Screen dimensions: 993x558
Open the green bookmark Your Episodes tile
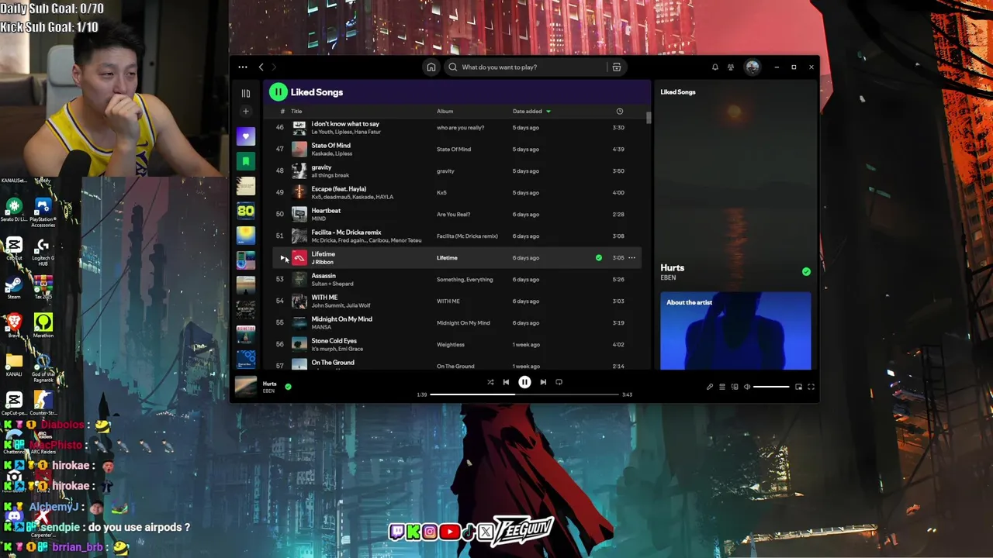pos(246,161)
